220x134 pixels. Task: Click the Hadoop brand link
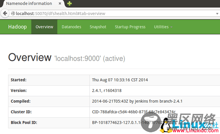click(17, 27)
